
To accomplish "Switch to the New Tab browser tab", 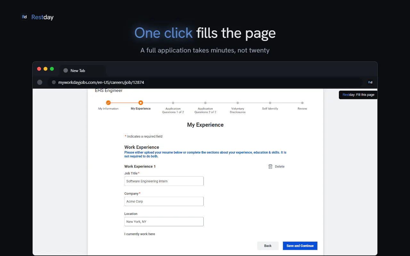I will [82, 70].
